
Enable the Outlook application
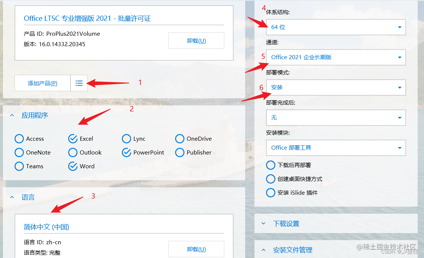click(x=73, y=152)
